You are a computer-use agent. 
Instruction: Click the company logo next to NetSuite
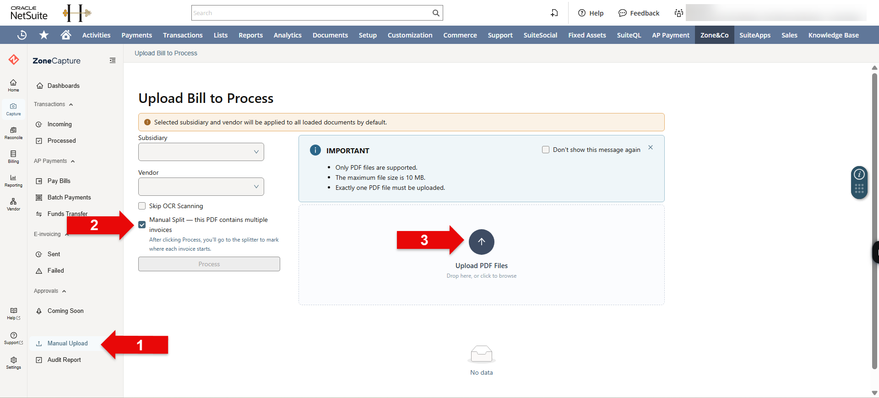77,13
